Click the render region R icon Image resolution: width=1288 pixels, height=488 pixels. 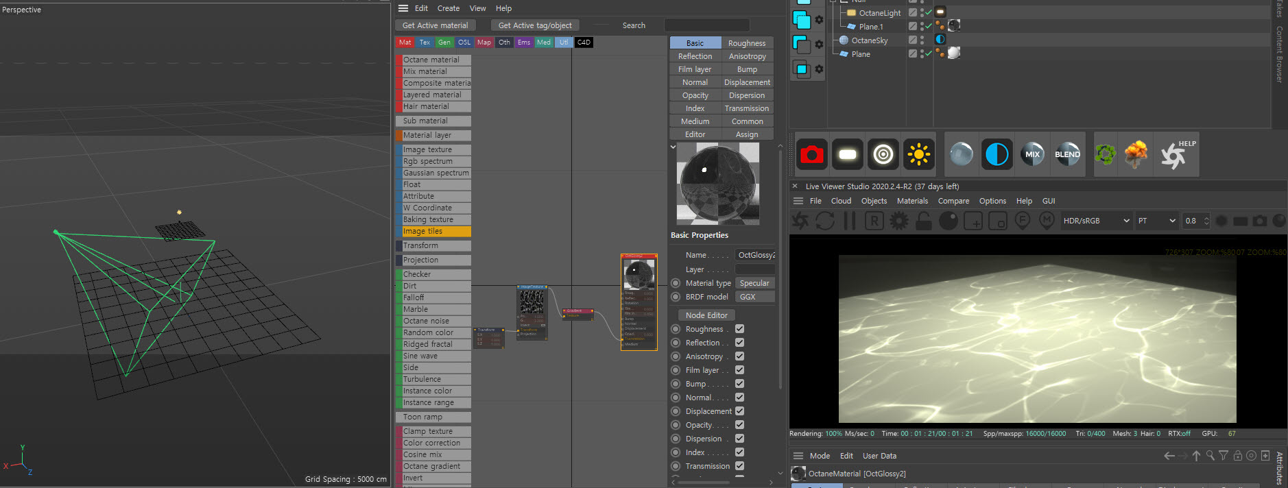(874, 221)
